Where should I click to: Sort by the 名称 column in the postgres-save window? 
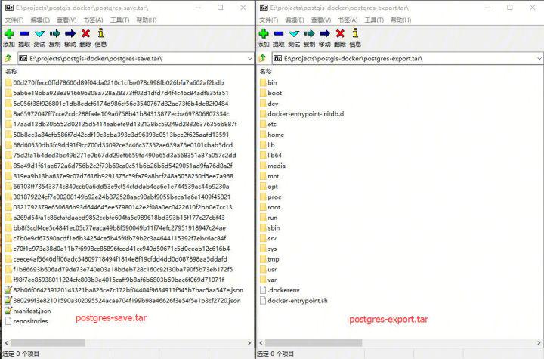(14, 71)
